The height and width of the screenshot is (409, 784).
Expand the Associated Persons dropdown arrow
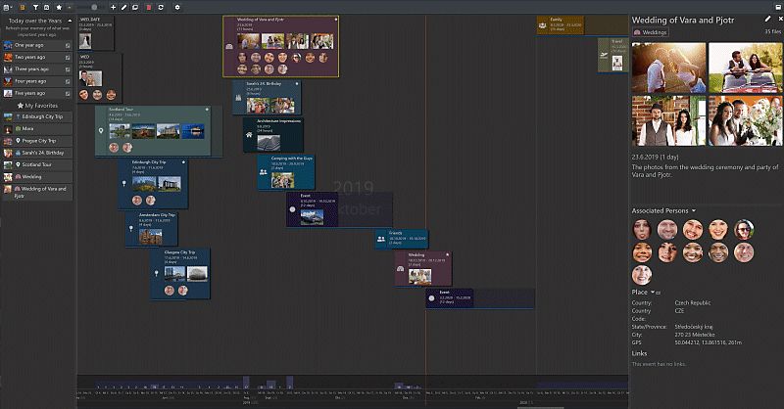(694, 210)
